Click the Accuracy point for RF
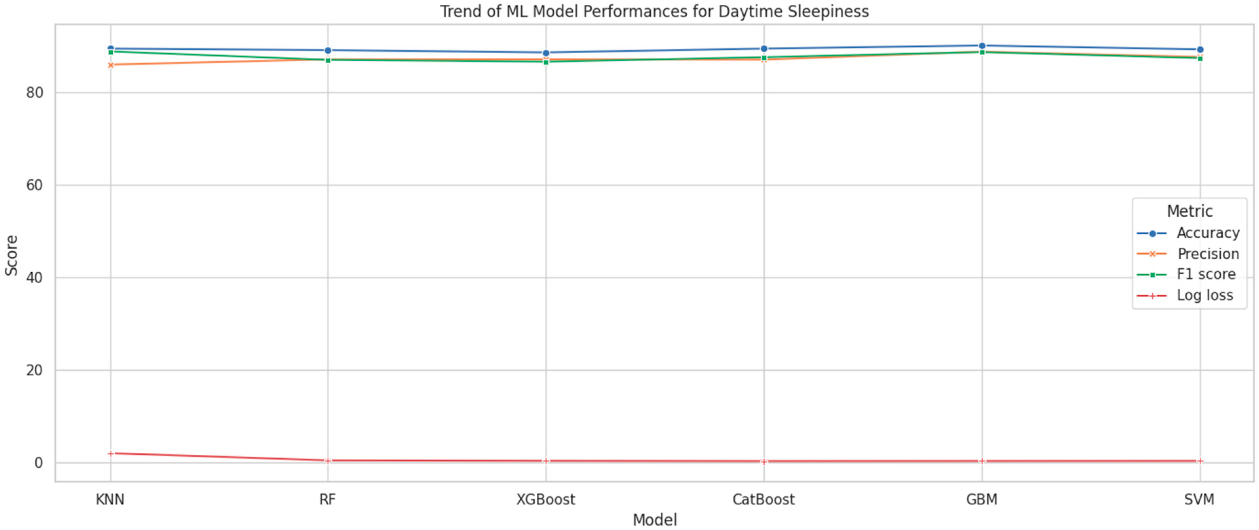The width and height of the screenshot is (1259, 530). point(328,50)
